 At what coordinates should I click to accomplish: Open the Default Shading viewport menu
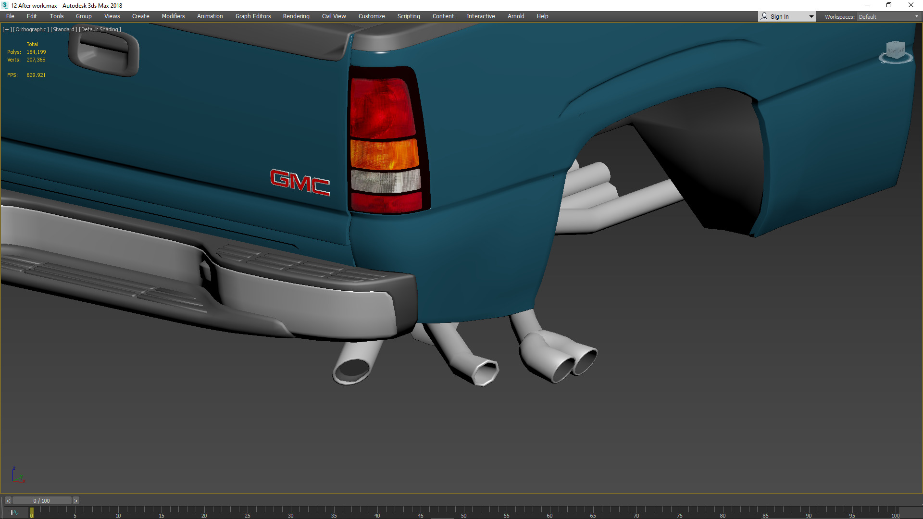(x=100, y=29)
